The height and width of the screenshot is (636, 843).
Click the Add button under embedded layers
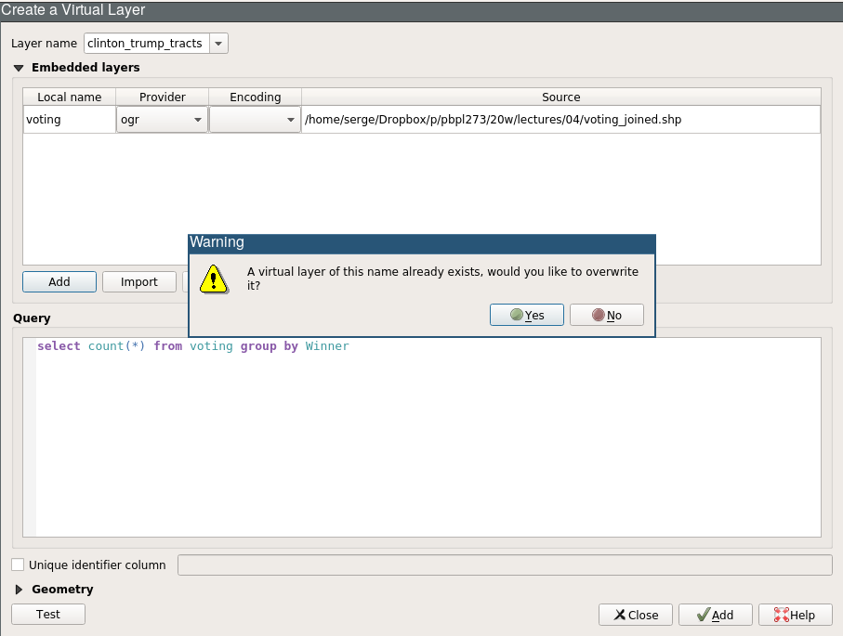point(59,282)
